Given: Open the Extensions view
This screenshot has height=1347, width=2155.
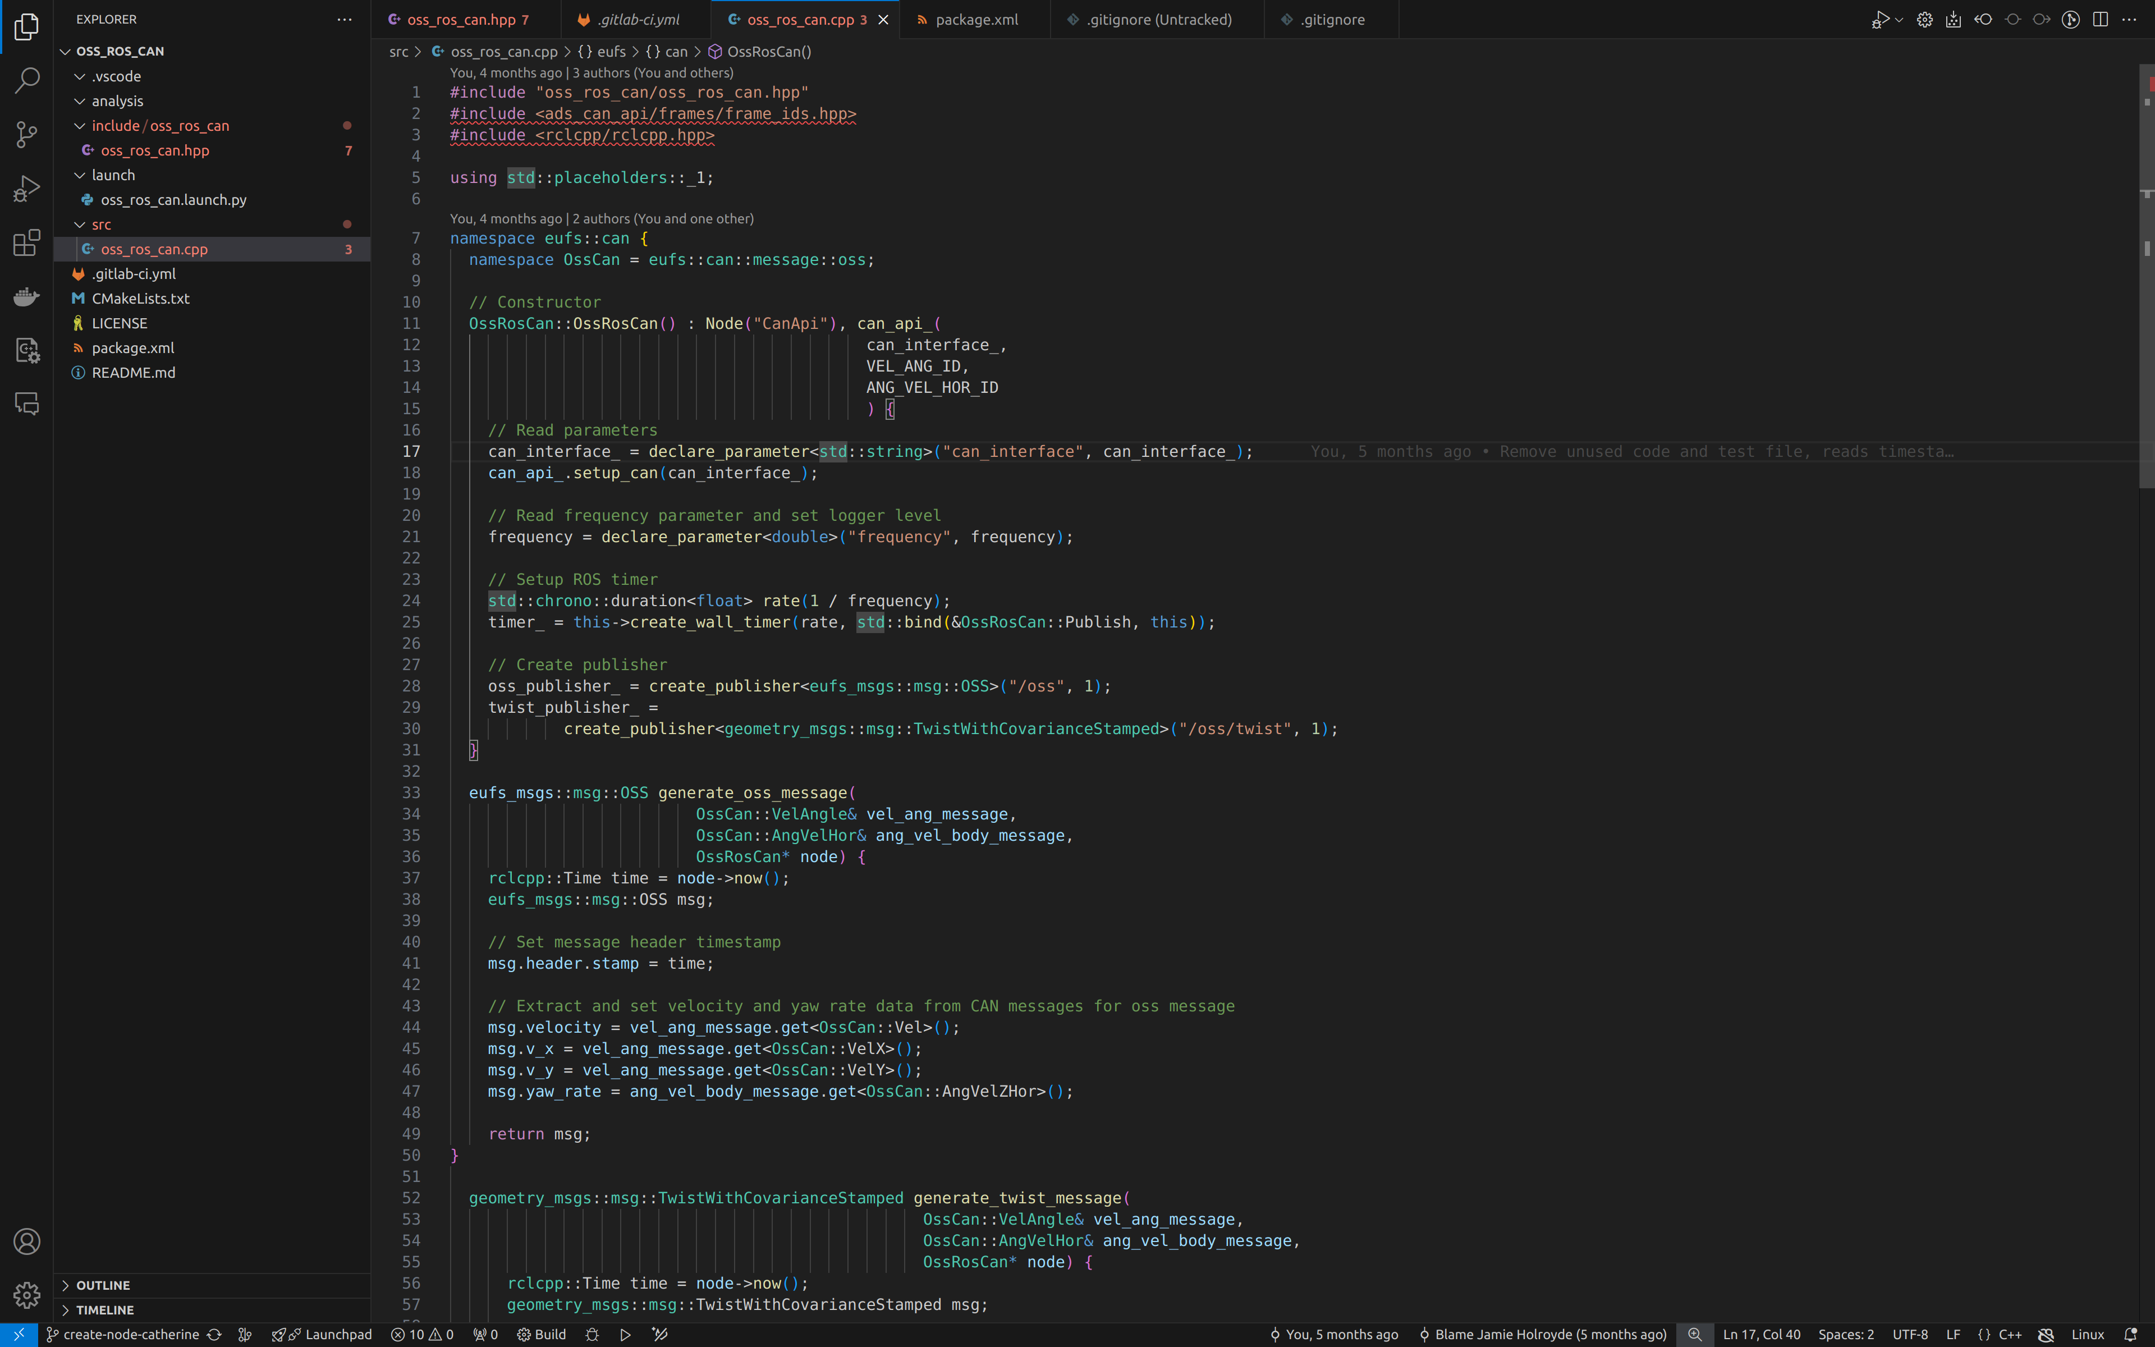Looking at the screenshot, I should pos(27,242).
